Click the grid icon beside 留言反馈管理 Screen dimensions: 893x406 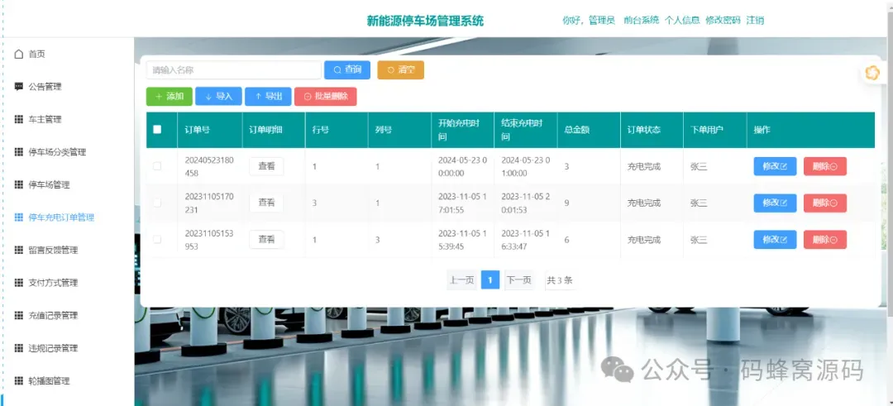[19, 250]
